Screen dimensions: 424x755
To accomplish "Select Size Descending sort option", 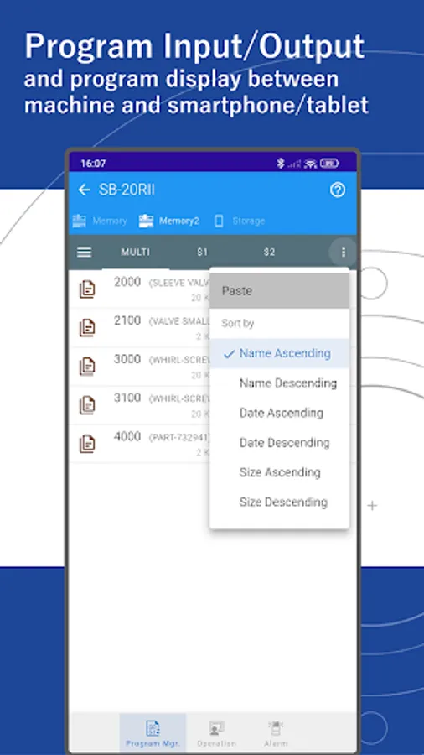I will point(279,502).
